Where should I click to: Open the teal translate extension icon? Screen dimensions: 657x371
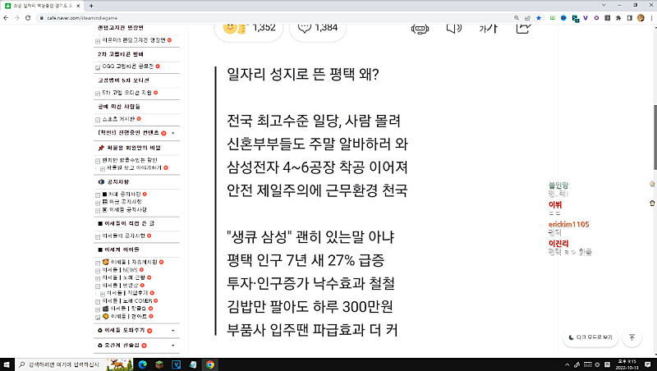pos(576,18)
